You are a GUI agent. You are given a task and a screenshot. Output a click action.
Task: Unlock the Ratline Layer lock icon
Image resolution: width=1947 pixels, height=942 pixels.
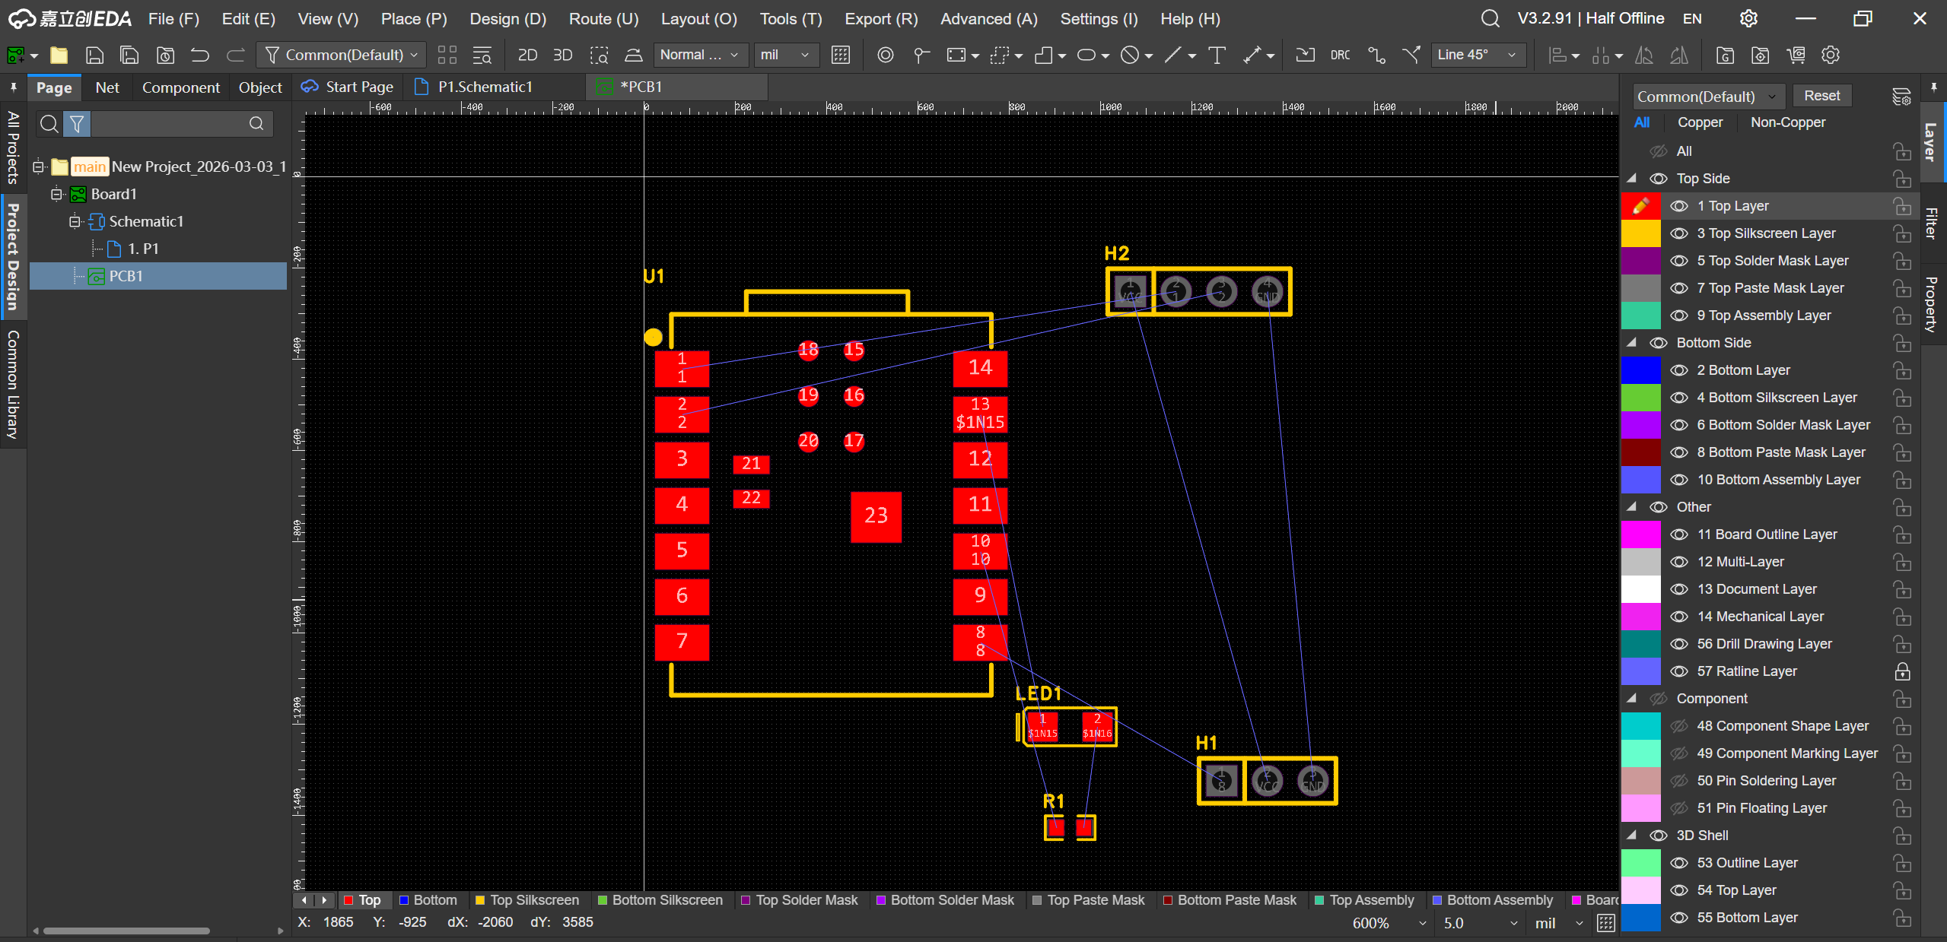pos(1902,671)
